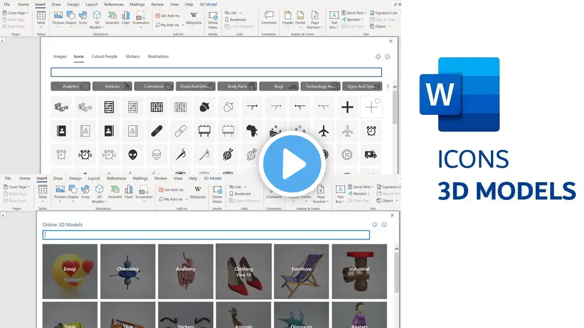
Task: Expand Cover Page dropdown in the upper ribbon
Action: click(x=16, y=13)
